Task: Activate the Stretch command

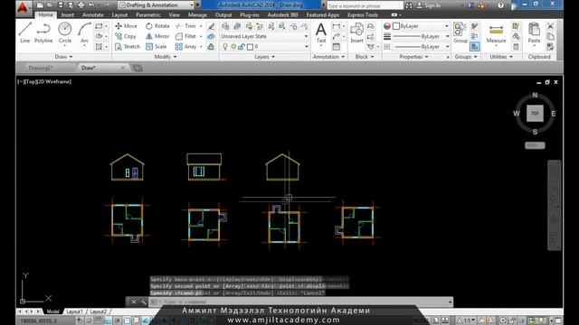Action: point(128,47)
